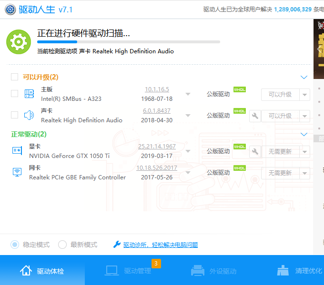Click the left arrow on the ad banner
The width and height of the screenshot is (324, 285).
(320, 49)
